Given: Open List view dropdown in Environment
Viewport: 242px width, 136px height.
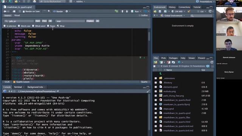Looking at the screenshot, I should (x=202, y=11).
